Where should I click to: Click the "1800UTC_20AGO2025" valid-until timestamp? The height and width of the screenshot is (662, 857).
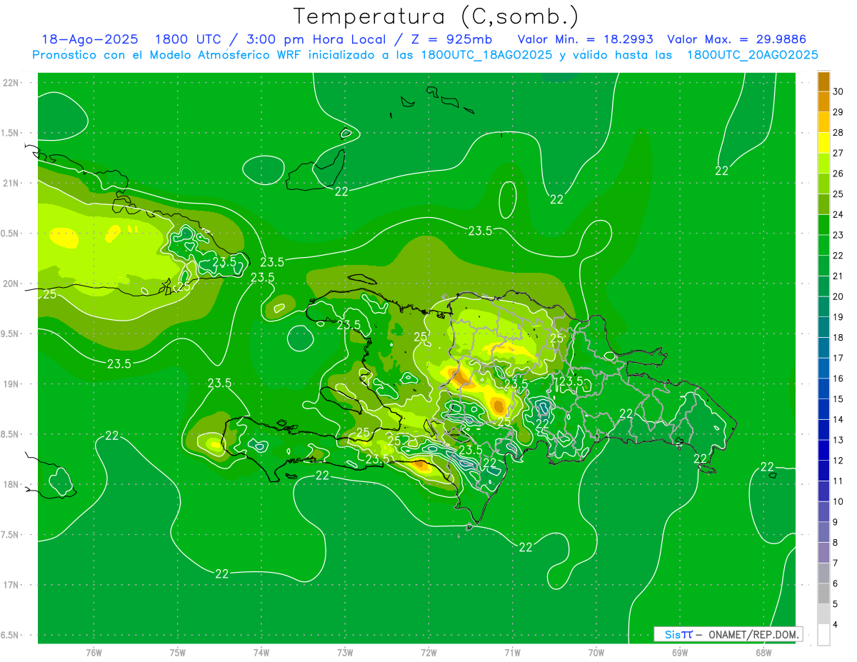click(x=753, y=55)
